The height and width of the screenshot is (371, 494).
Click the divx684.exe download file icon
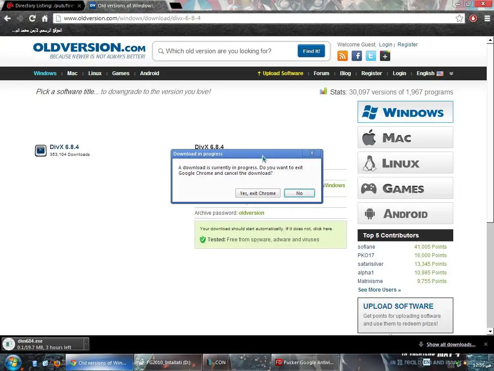click(9, 344)
